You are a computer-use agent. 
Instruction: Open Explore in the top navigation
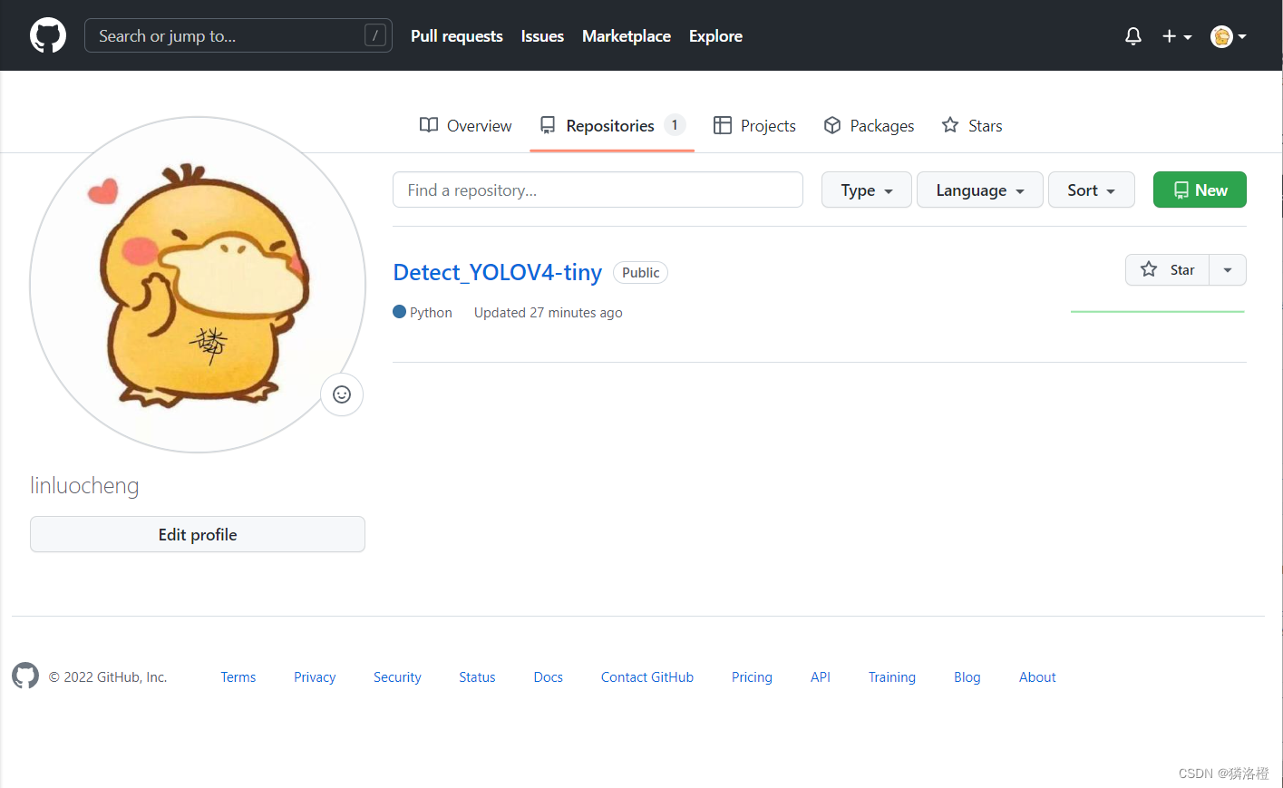coord(715,36)
